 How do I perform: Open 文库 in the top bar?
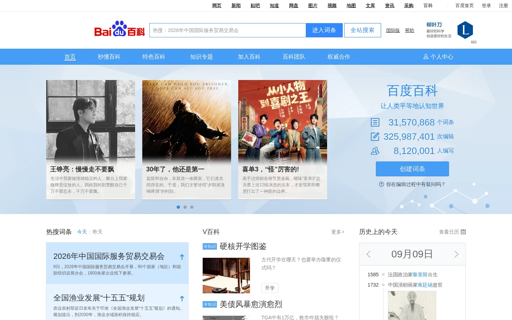click(370, 6)
